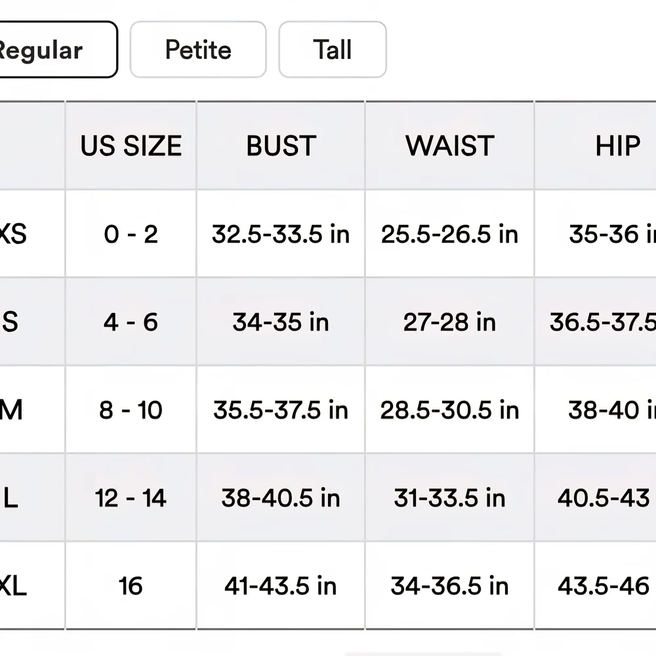The height and width of the screenshot is (656, 656).
Task: Select the 35.5-37.5 in bust cell
Action: [x=281, y=410]
